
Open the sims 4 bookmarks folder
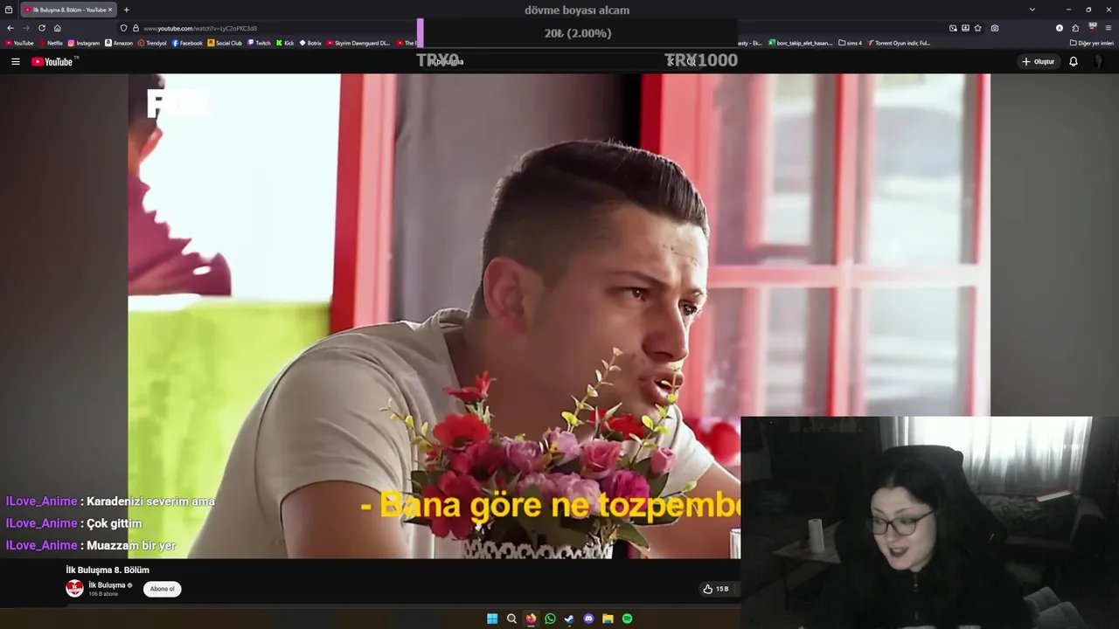pos(850,43)
